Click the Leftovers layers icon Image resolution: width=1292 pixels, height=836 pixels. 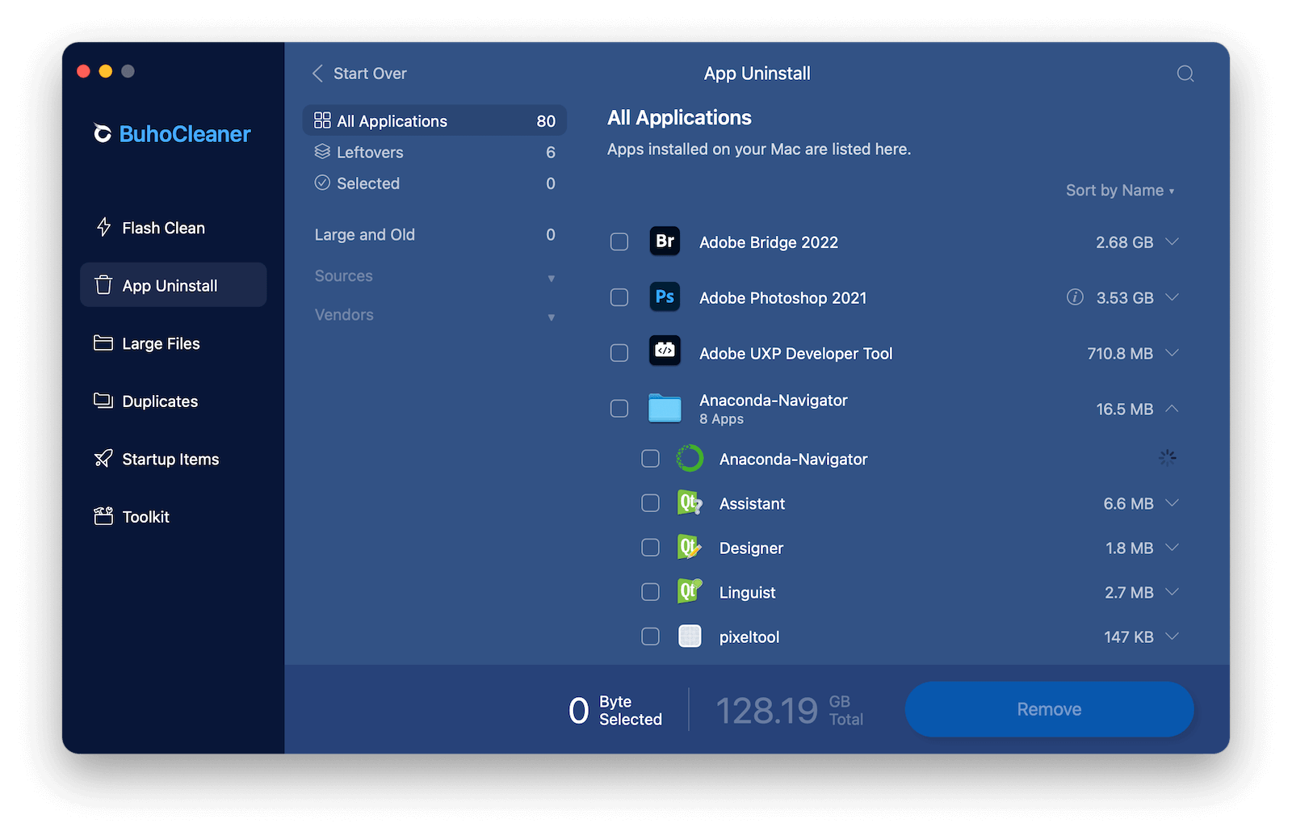pos(322,152)
